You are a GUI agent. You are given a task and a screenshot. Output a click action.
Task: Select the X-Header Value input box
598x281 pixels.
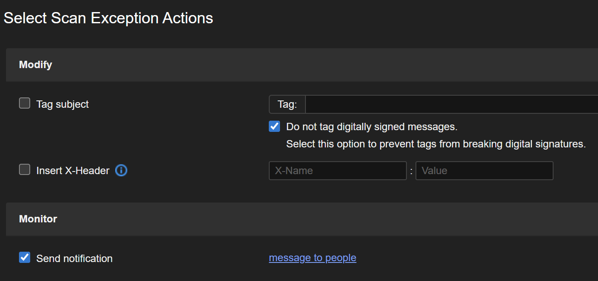coord(484,171)
